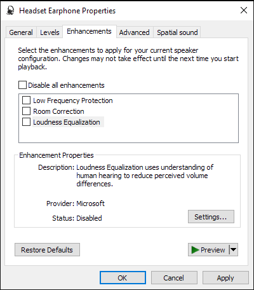Viewport: 254px width, 290px height.
Task: Click the green play icon on Preview
Action: click(195, 250)
